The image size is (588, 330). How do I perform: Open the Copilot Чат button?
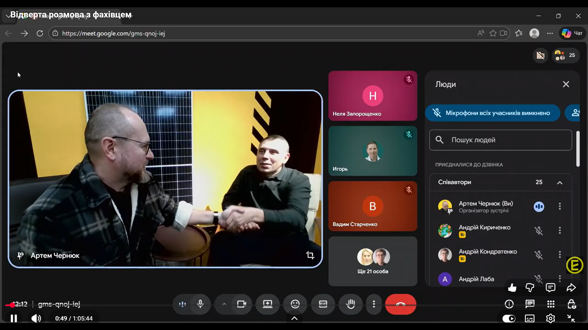click(x=572, y=33)
